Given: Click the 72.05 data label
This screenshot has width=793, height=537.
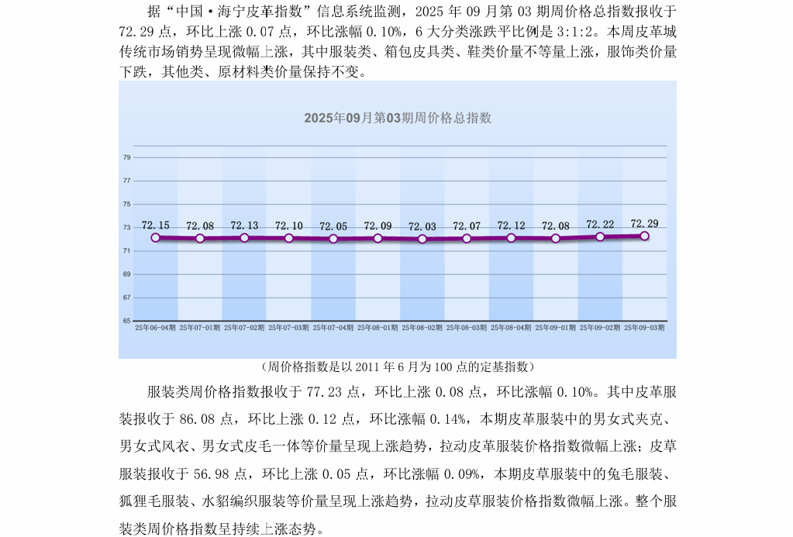Looking at the screenshot, I should (333, 226).
